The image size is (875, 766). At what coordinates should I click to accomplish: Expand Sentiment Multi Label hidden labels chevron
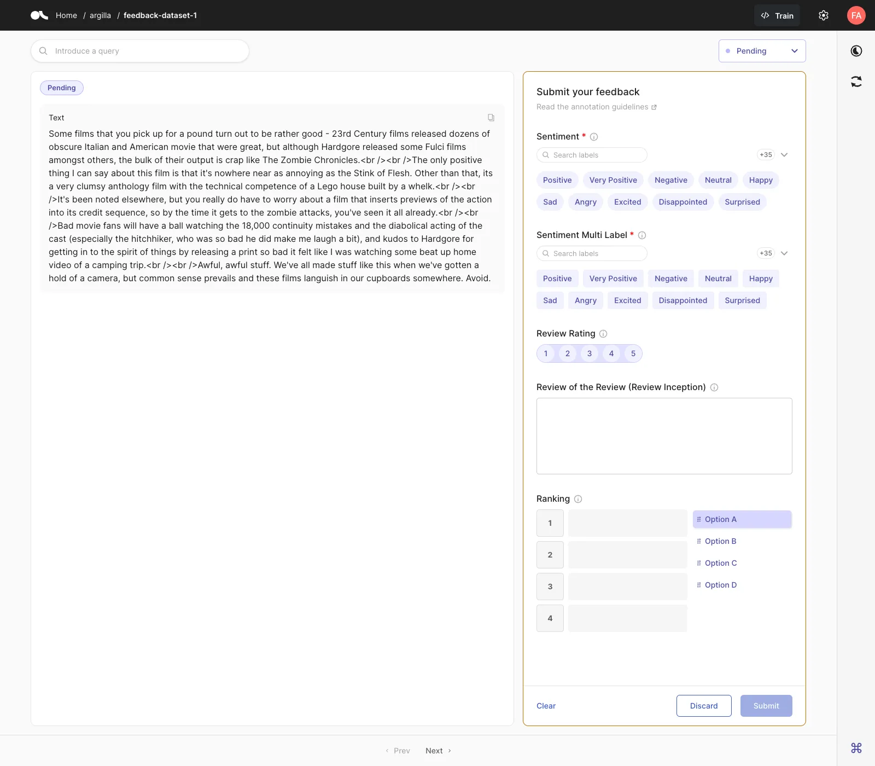point(784,253)
